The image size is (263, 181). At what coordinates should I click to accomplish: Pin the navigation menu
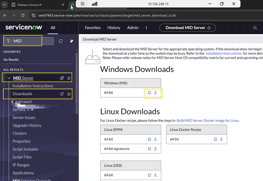72,41
